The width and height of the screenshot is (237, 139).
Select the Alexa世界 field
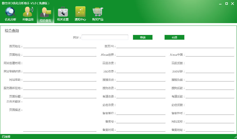point(141,55)
